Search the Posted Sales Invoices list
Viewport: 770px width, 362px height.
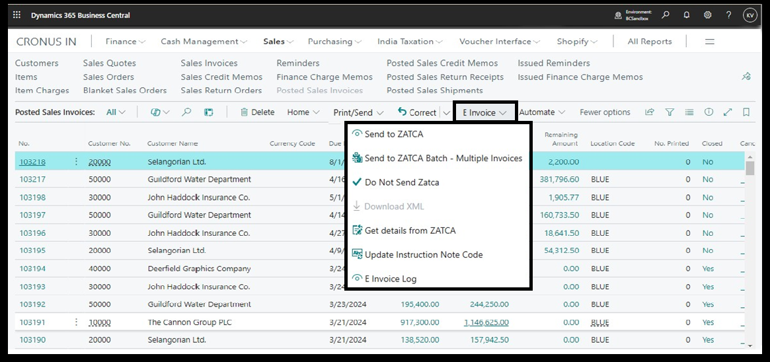pyautogui.click(x=186, y=112)
